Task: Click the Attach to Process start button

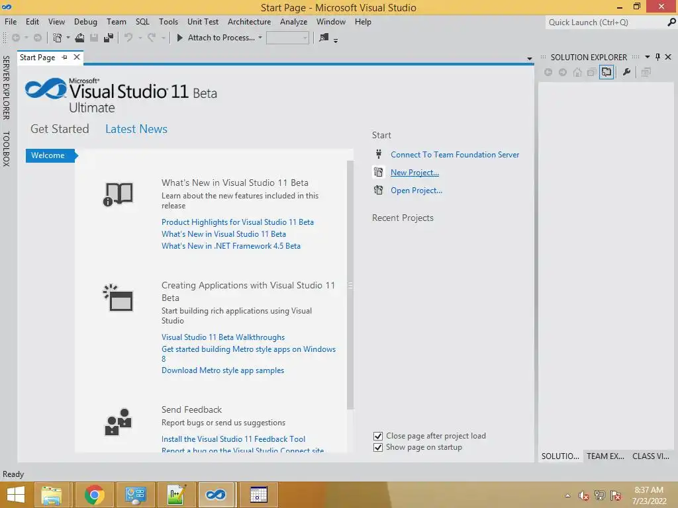Action: pos(180,38)
